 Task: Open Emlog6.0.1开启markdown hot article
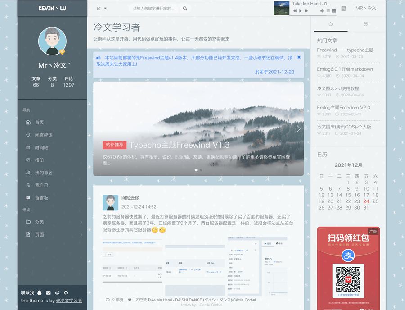tap(345, 69)
